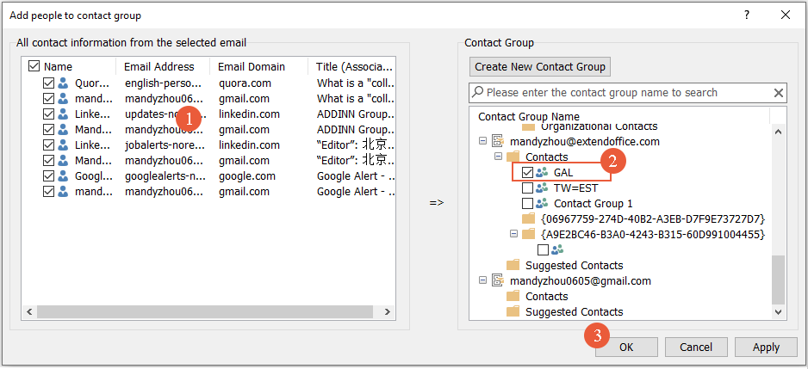Click the TW=EST contact group icon
Screen dimensions: 808x369
pos(542,188)
